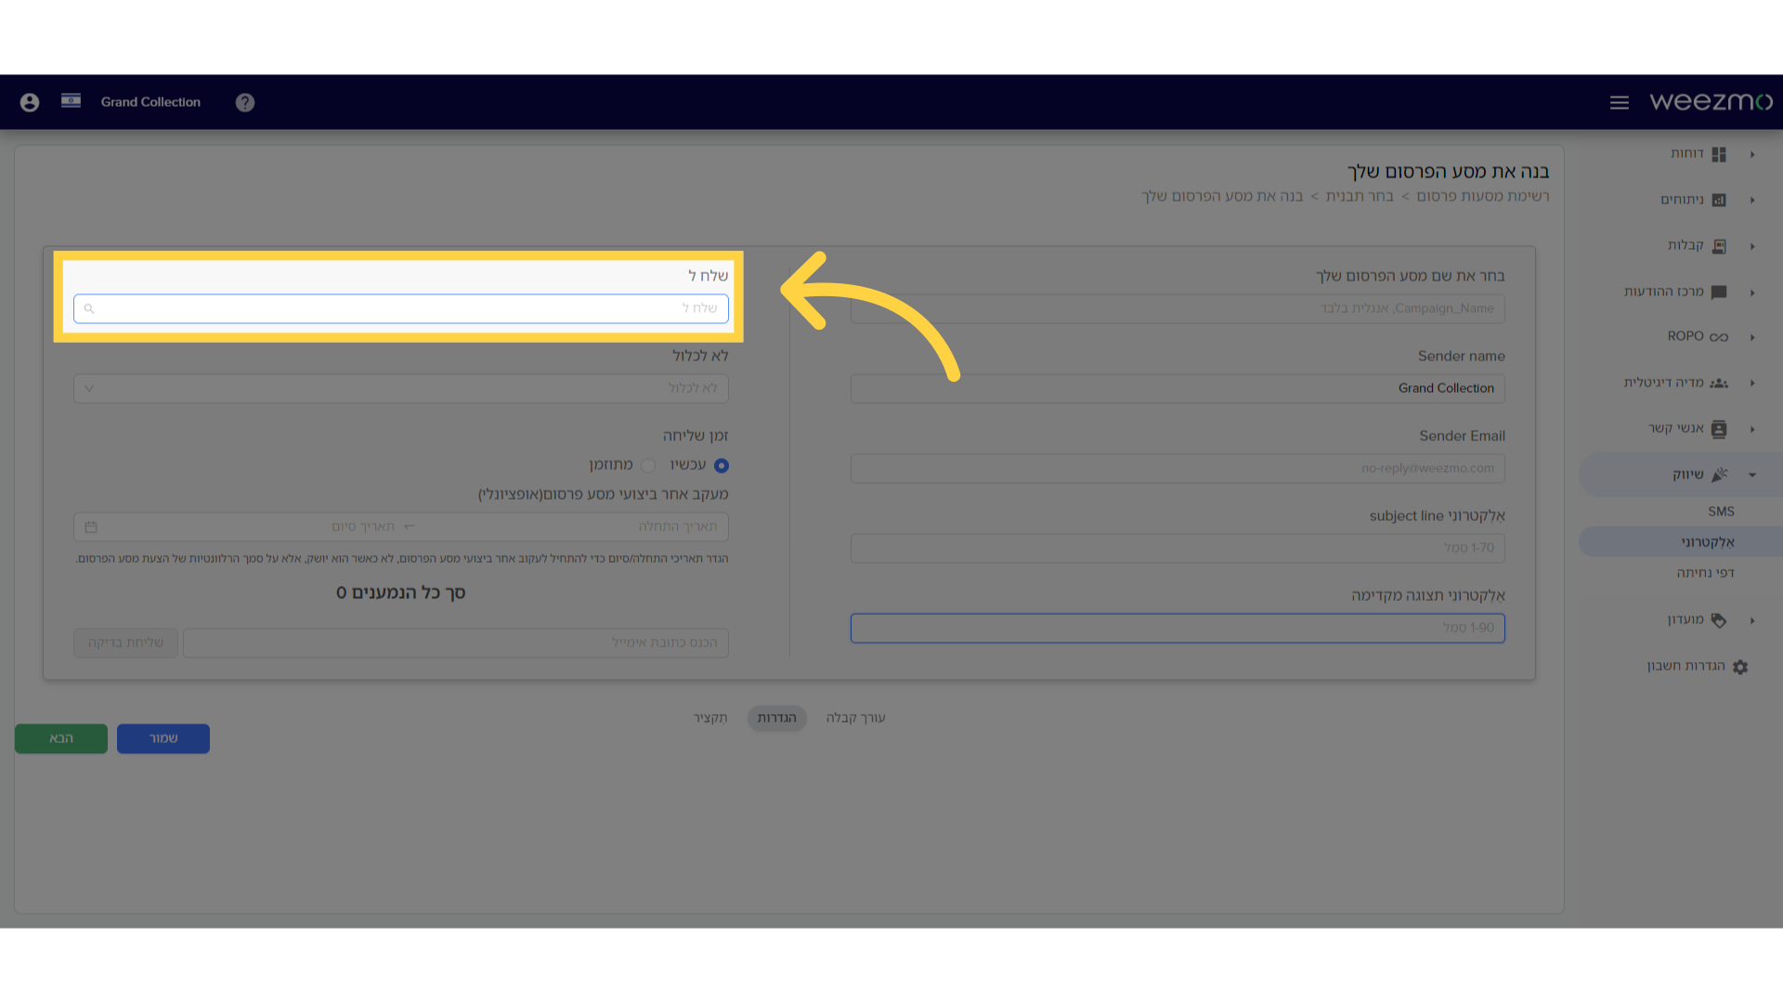The image size is (1783, 1003).
Task: Click the הגדרות חשבון gear icon
Action: (1740, 667)
